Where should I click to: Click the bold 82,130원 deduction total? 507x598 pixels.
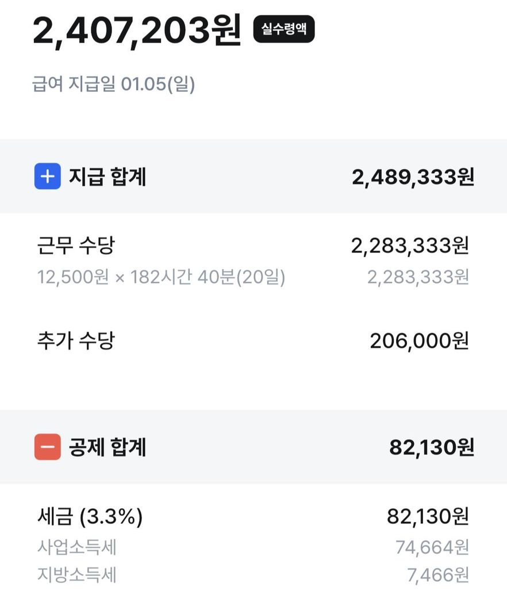tap(431, 447)
